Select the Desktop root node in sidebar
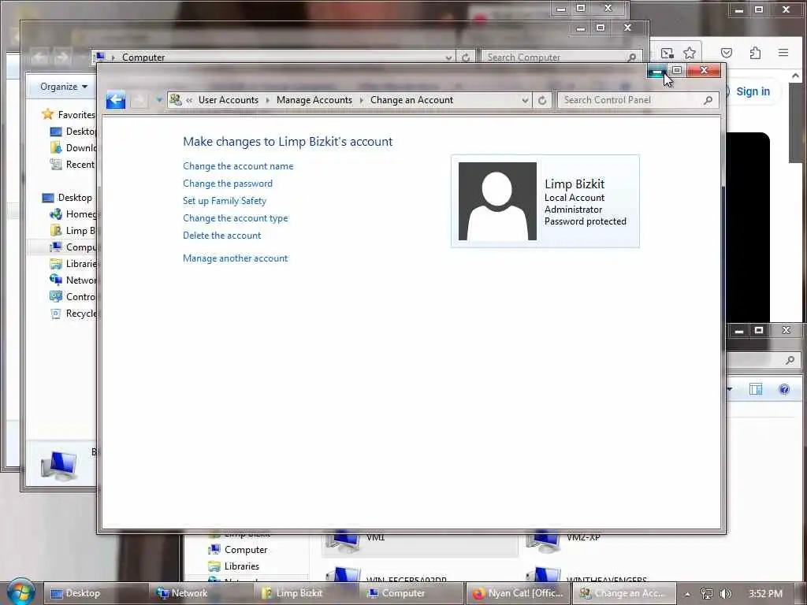The height and width of the screenshot is (605, 807). tap(67, 198)
